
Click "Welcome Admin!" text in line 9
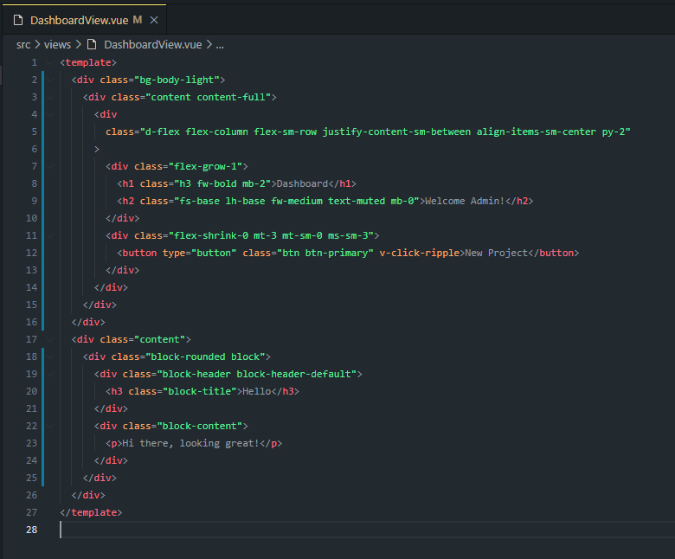point(465,201)
